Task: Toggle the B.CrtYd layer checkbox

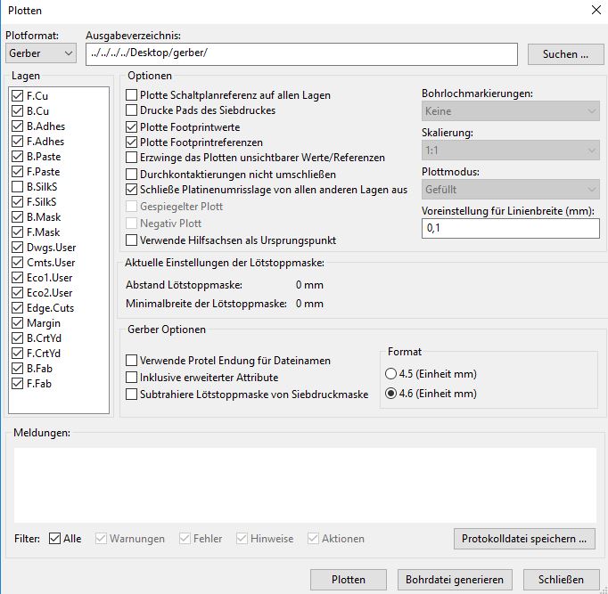Action: 17,338
